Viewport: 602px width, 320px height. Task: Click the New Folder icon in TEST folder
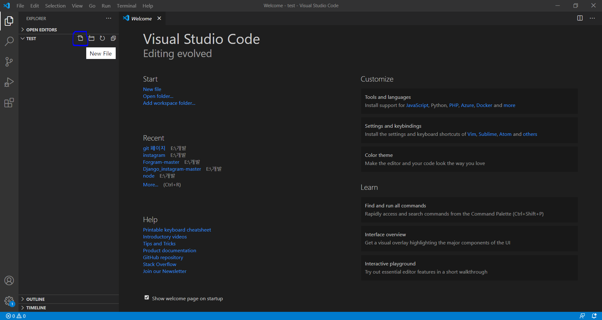[91, 38]
